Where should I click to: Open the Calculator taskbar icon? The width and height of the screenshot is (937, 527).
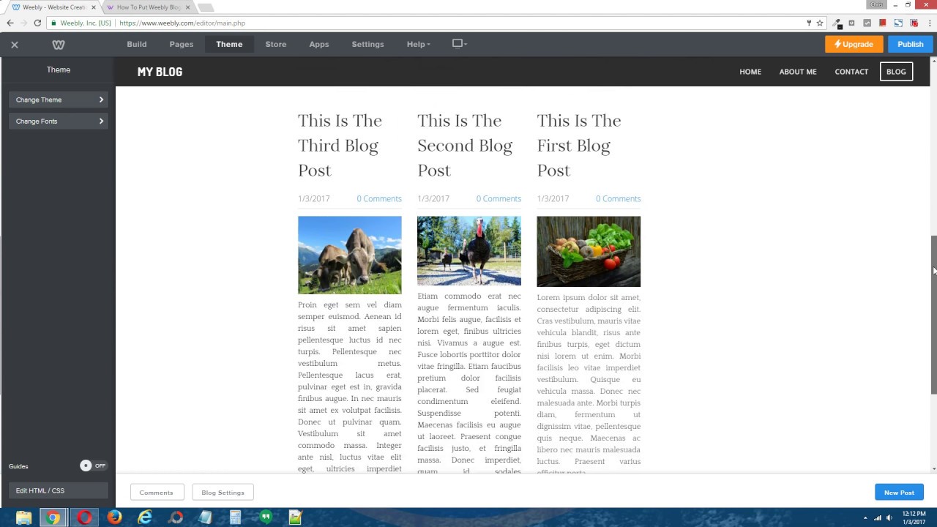235,517
